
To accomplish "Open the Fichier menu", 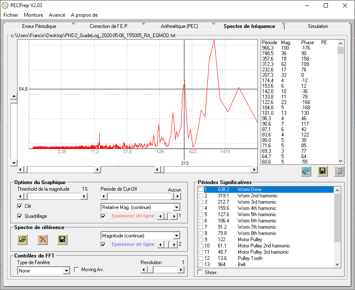I will point(11,15).
